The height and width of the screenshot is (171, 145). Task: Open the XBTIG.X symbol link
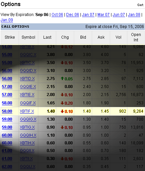(x=27, y=127)
